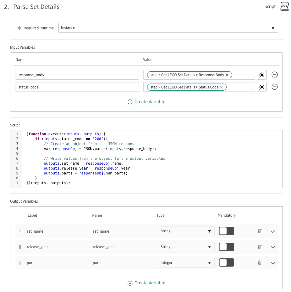Click the parts label cell
Image resolution: width=291 pixels, height=292 pixels.
[31, 263]
